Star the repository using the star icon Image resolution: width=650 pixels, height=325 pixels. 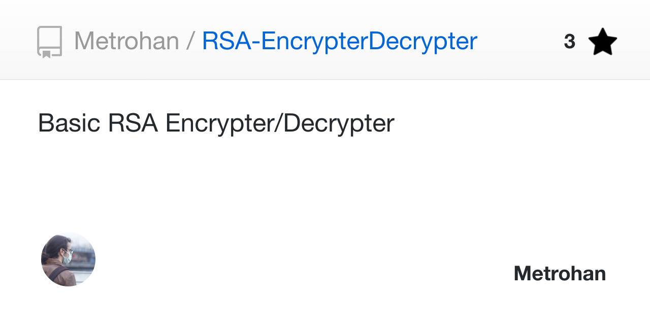coord(602,42)
